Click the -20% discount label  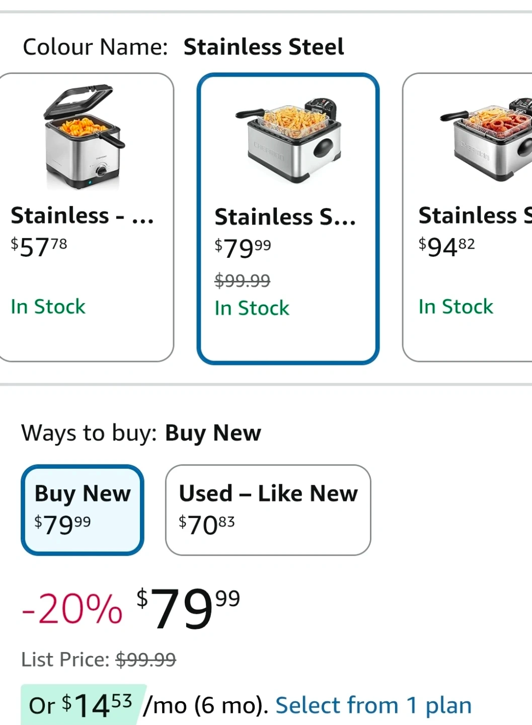[x=72, y=609]
